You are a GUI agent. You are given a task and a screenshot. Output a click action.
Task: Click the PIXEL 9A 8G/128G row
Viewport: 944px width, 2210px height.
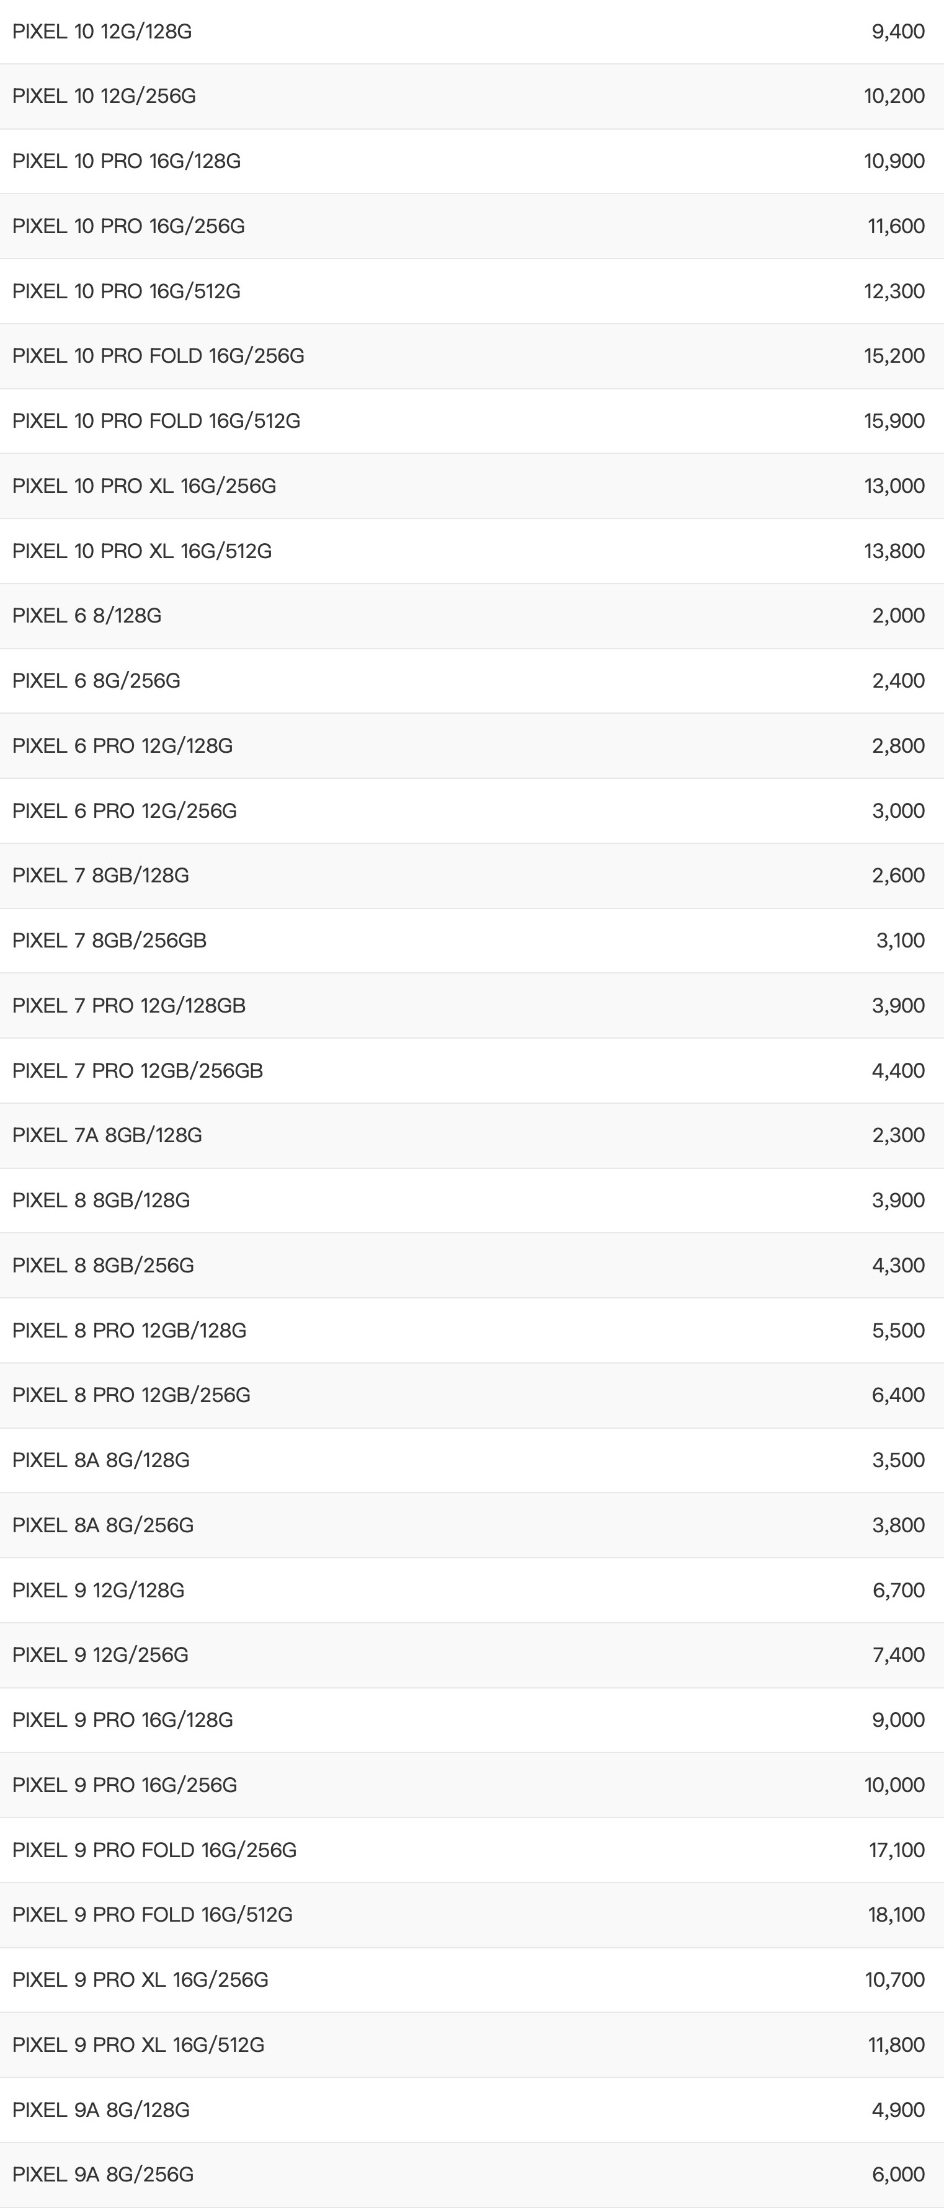click(100, 2110)
